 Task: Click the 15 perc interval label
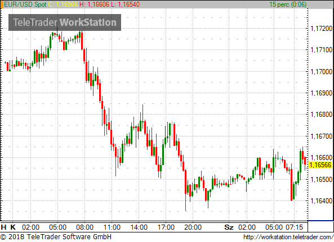click(288, 4)
